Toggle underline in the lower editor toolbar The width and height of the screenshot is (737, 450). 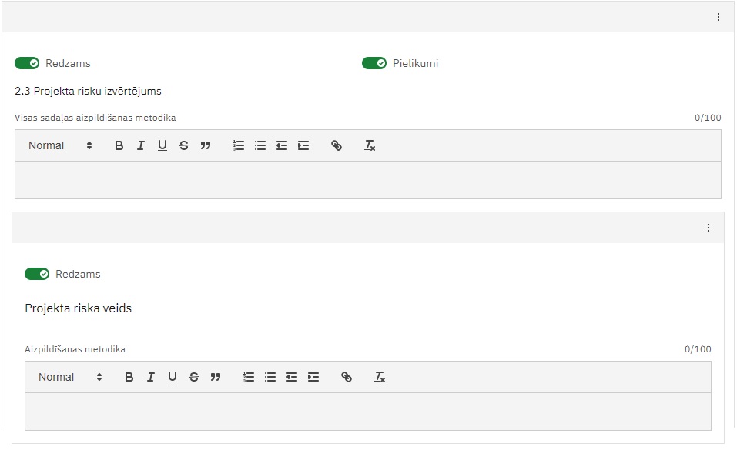pos(173,377)
